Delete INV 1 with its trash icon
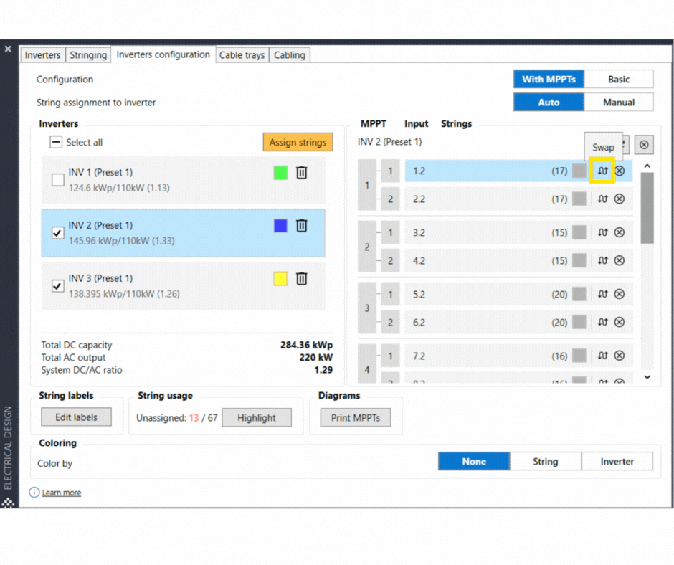This screenshot has width=674, height=565. pos(302,173)
